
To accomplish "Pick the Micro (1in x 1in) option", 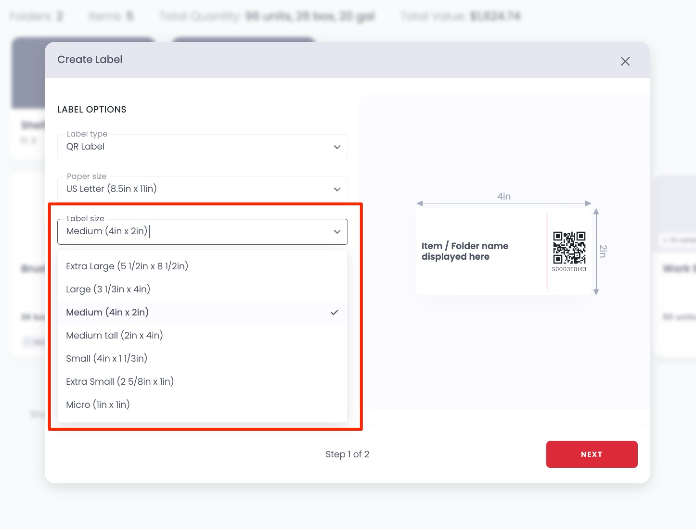I will (x=98, y=405).
